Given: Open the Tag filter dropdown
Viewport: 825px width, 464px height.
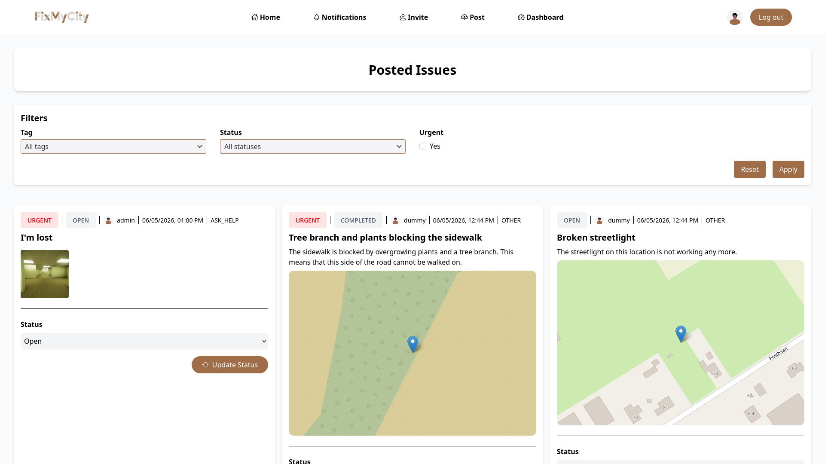Looking at the screenshot, I should [113, 147].
